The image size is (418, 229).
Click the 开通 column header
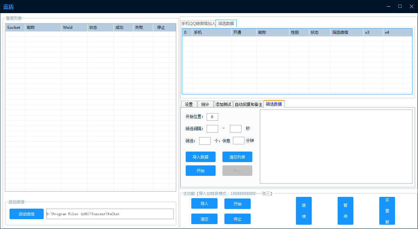pyautogui.click(x=244, y=32)
